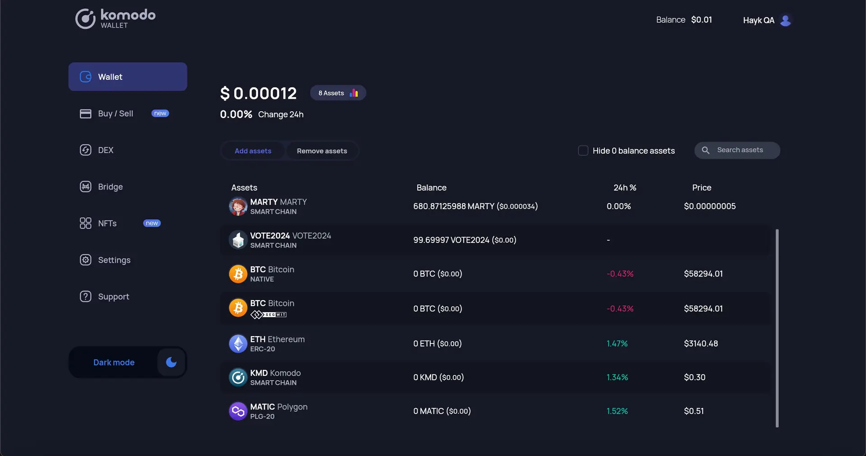Open the NFTs section icon

[86, 223]
